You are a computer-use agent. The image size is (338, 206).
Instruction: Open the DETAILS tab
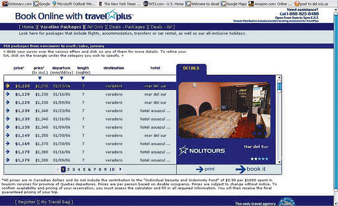pyautogui.click(x=191, y=68)
